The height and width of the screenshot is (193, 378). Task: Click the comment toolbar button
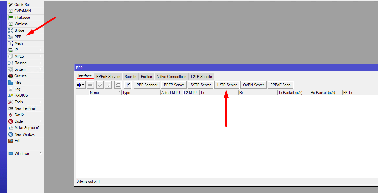pos(118,85)
